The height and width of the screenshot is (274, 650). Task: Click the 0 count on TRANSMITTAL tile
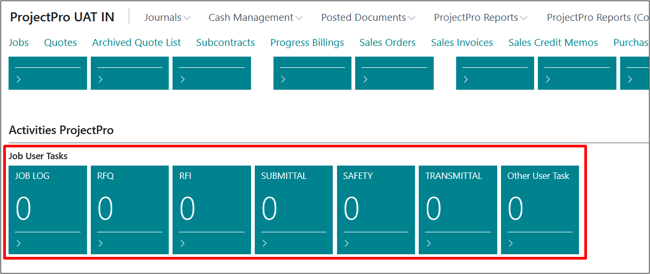[x=434, y=208]
